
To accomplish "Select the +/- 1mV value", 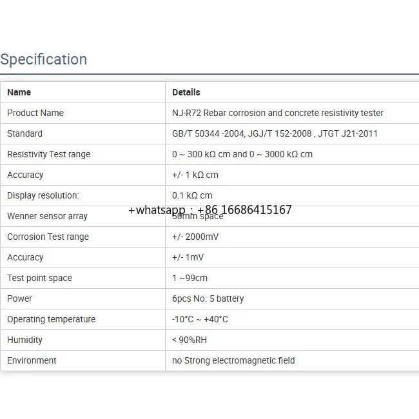I will (x=188, y=258).
